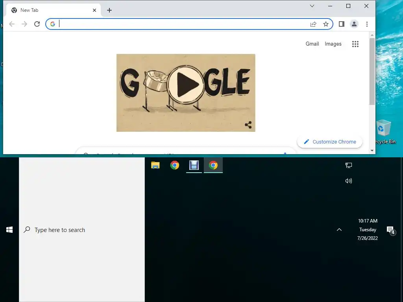Minimize the Chrome window
The height and width of the screenshot is (302, 403).
[x=330, y=6]
